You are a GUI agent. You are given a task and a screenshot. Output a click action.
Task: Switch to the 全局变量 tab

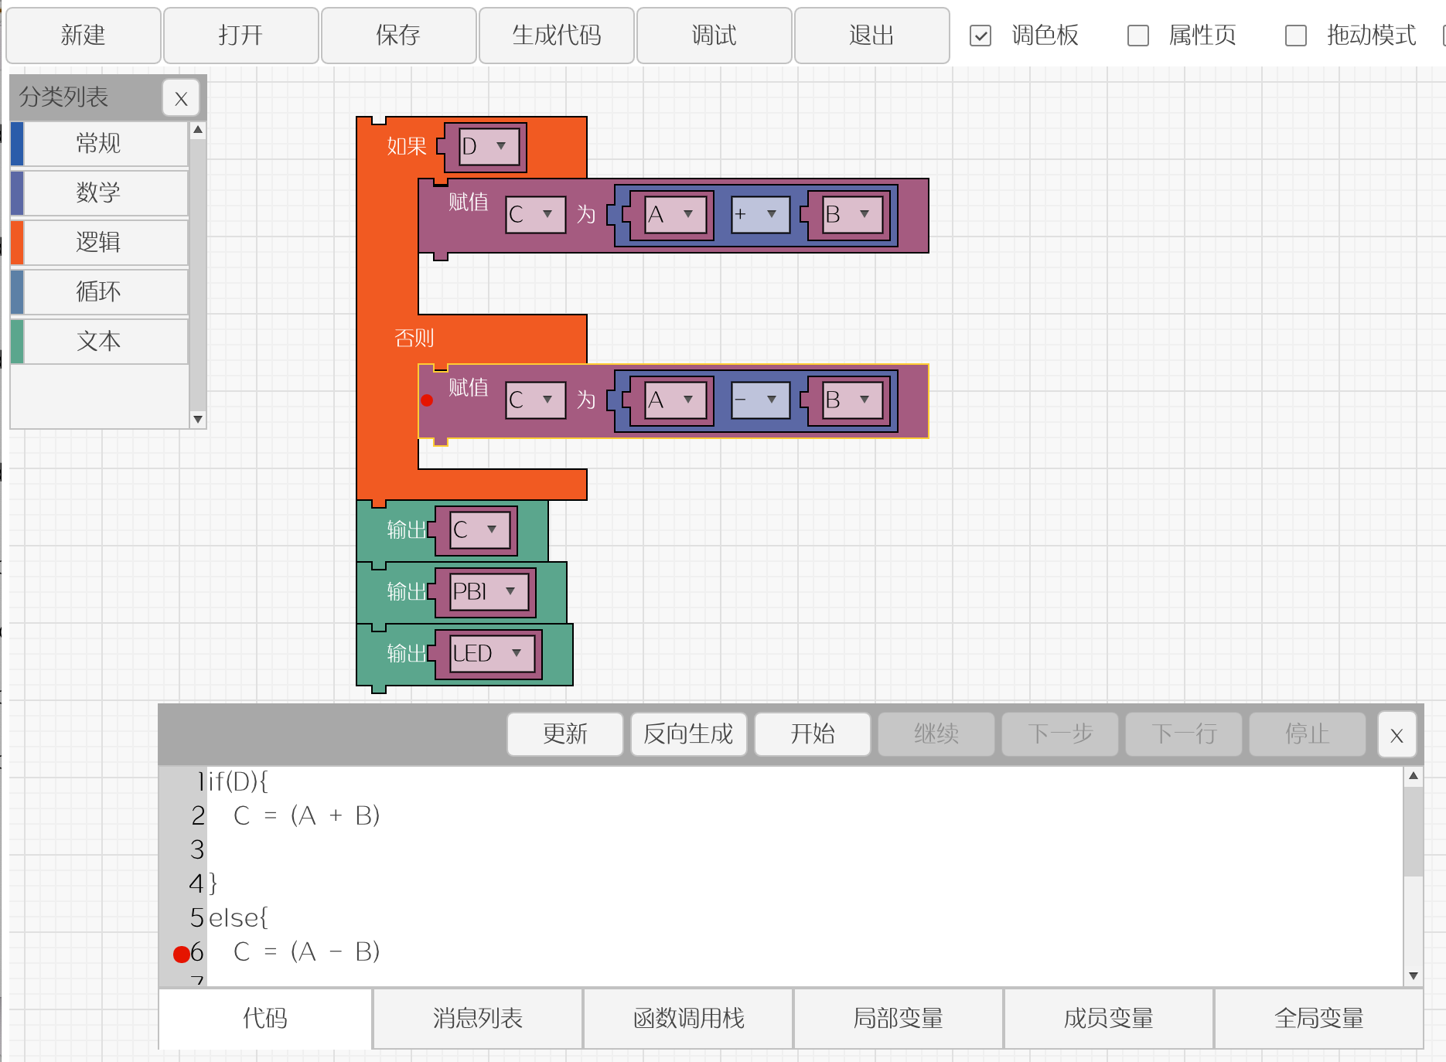point(1319,1018)
